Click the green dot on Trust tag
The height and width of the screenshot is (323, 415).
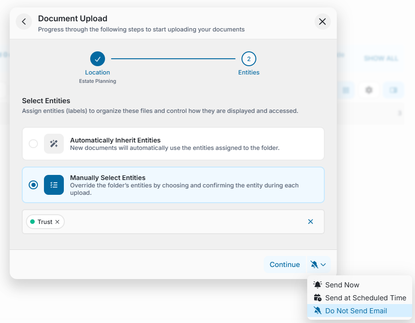point(32,222)
